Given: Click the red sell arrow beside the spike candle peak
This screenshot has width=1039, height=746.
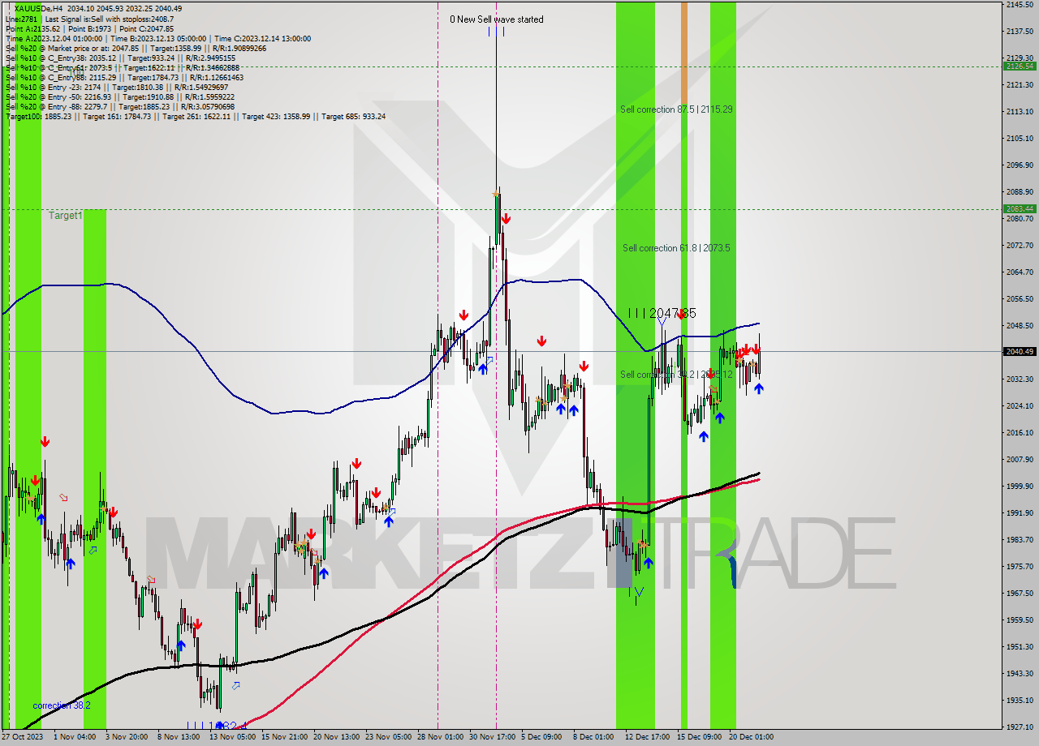Looking at the screenshot, I should pos(505,219).
